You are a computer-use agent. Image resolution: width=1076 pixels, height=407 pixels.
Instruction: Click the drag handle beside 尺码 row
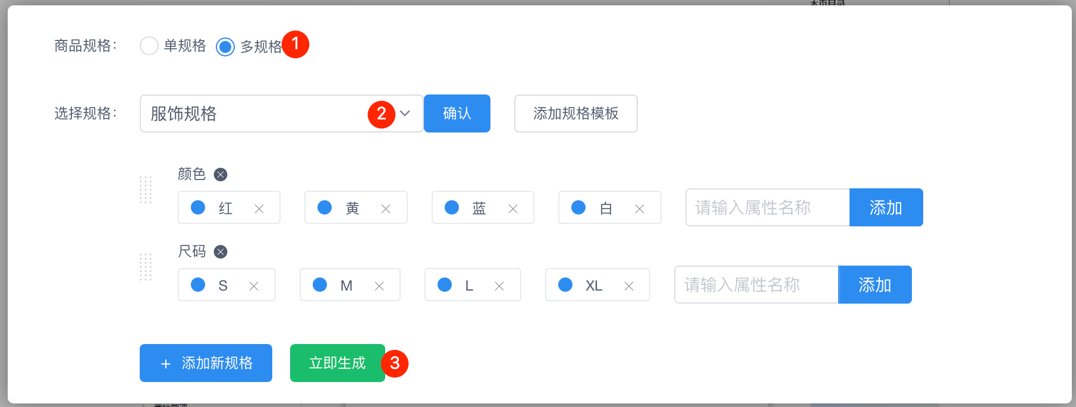click(146, 267)
